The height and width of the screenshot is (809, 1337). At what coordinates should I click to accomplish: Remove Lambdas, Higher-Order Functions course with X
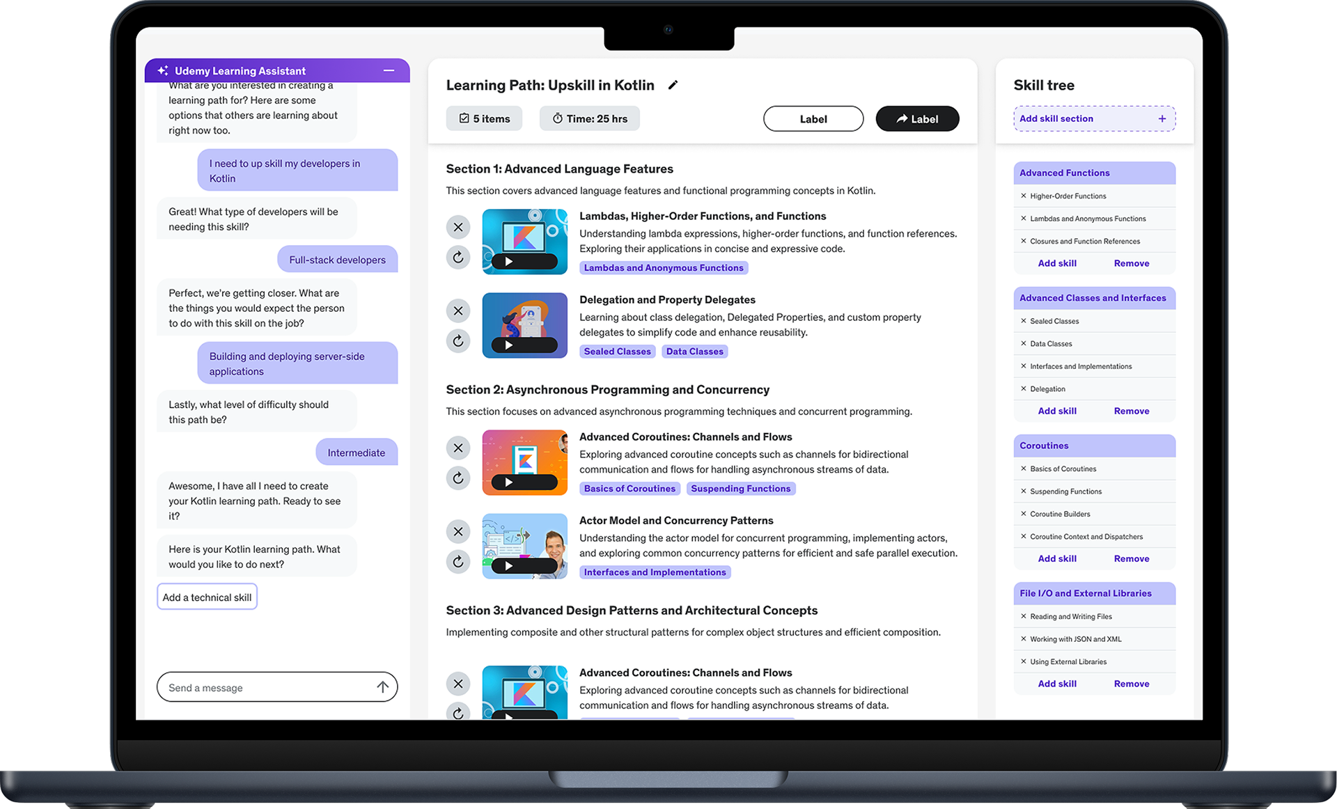[458, 227]
